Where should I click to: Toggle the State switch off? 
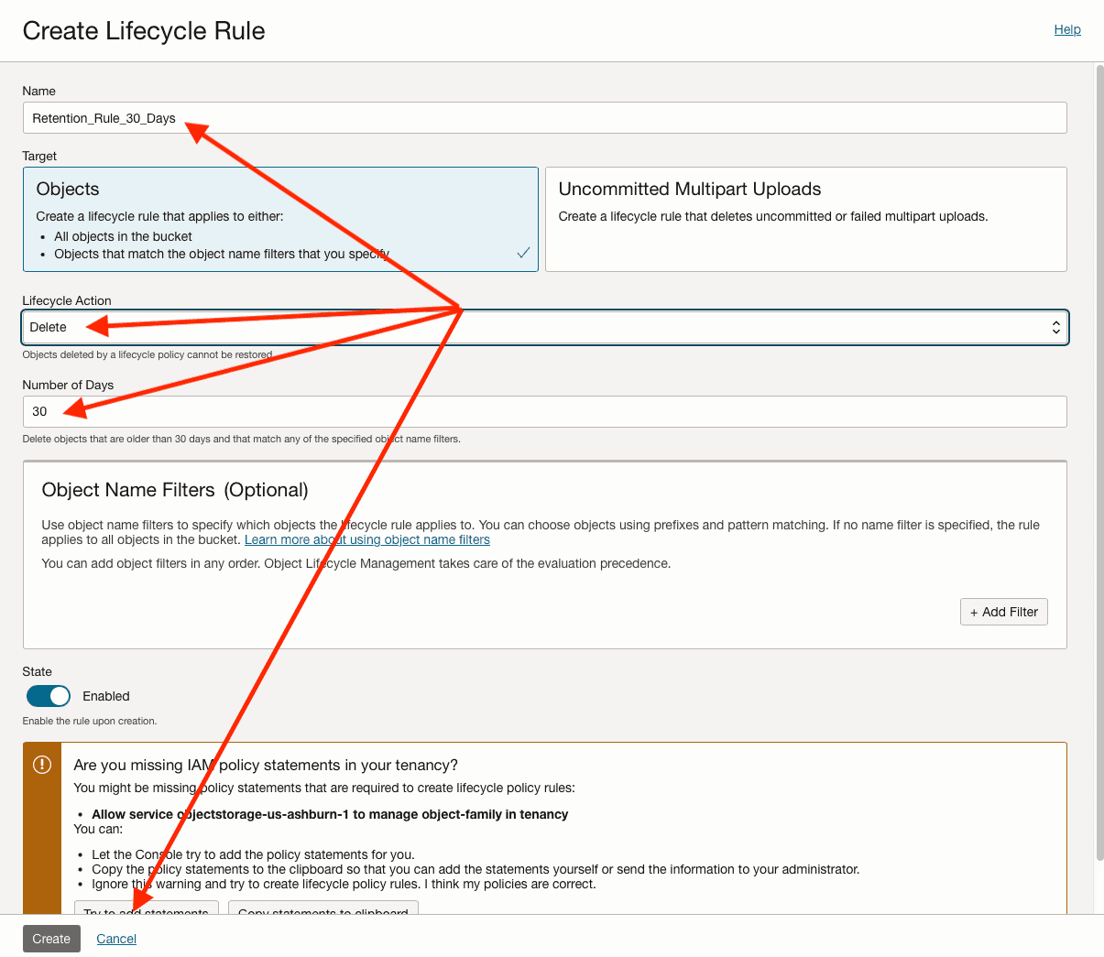[49, 696]
